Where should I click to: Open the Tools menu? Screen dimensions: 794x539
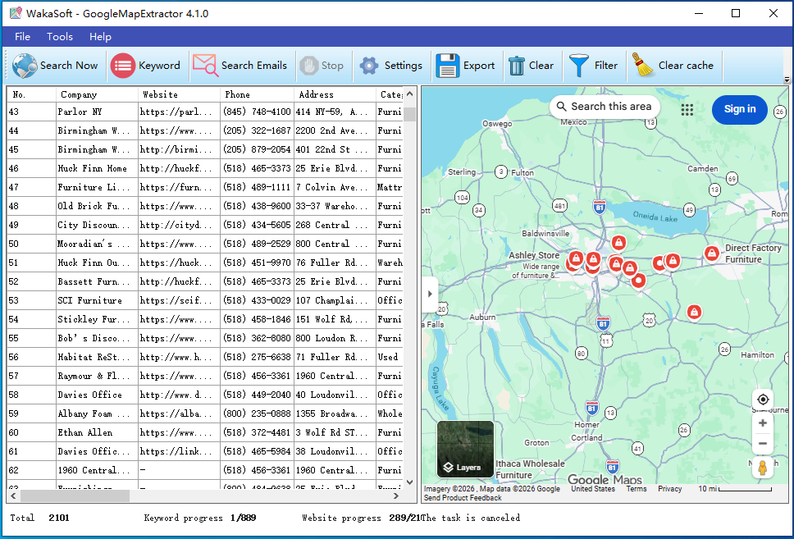pos(60,37)
